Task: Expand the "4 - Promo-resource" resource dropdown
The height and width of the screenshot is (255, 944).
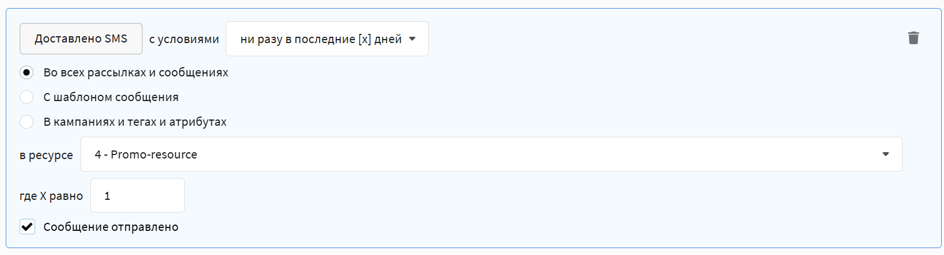Action: tap(490, 154)
